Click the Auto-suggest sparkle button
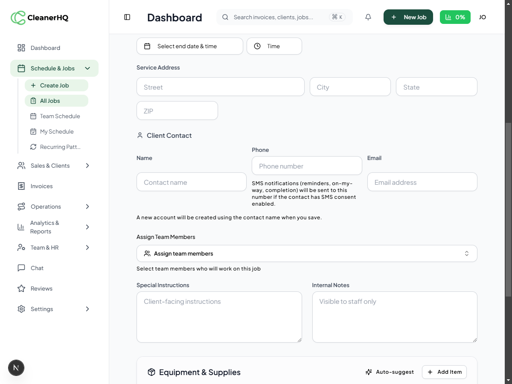The image size is (512, 384). [390, 372]
